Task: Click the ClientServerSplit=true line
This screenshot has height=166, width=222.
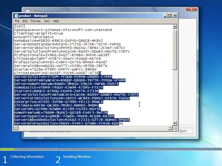Action: [39, 33]
